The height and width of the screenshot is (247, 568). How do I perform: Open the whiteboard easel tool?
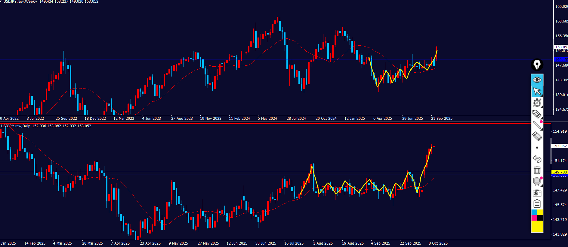click(537, 181)
